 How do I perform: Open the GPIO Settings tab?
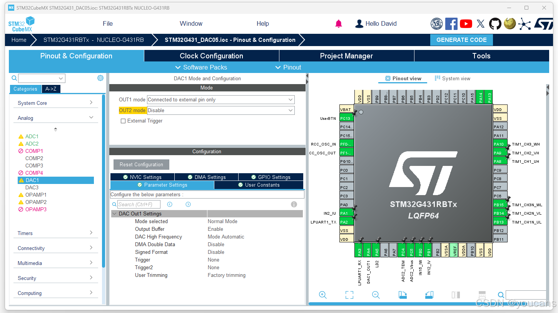pyautogui.click(x=271, y=177)
